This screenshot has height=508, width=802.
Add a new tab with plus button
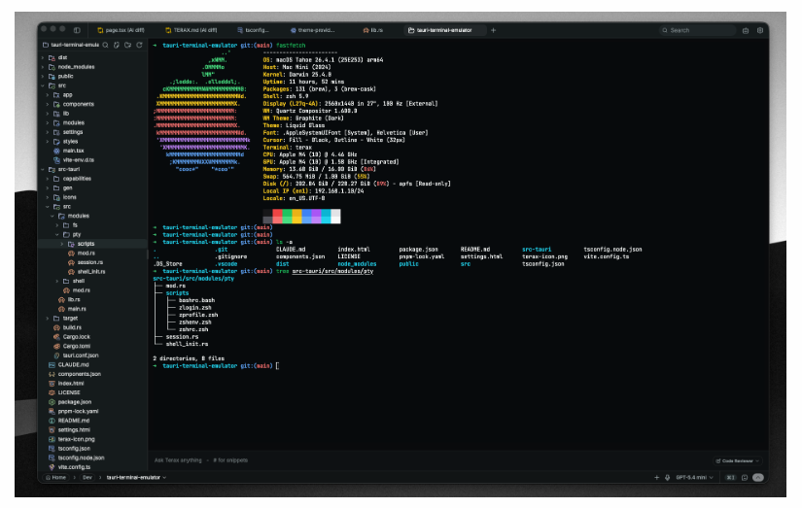pos(493,30)
